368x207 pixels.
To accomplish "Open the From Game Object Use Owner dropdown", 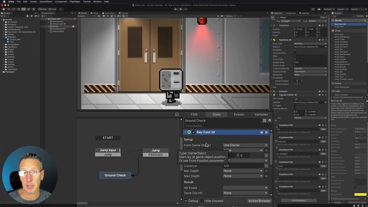I will (x=246, y=145).
